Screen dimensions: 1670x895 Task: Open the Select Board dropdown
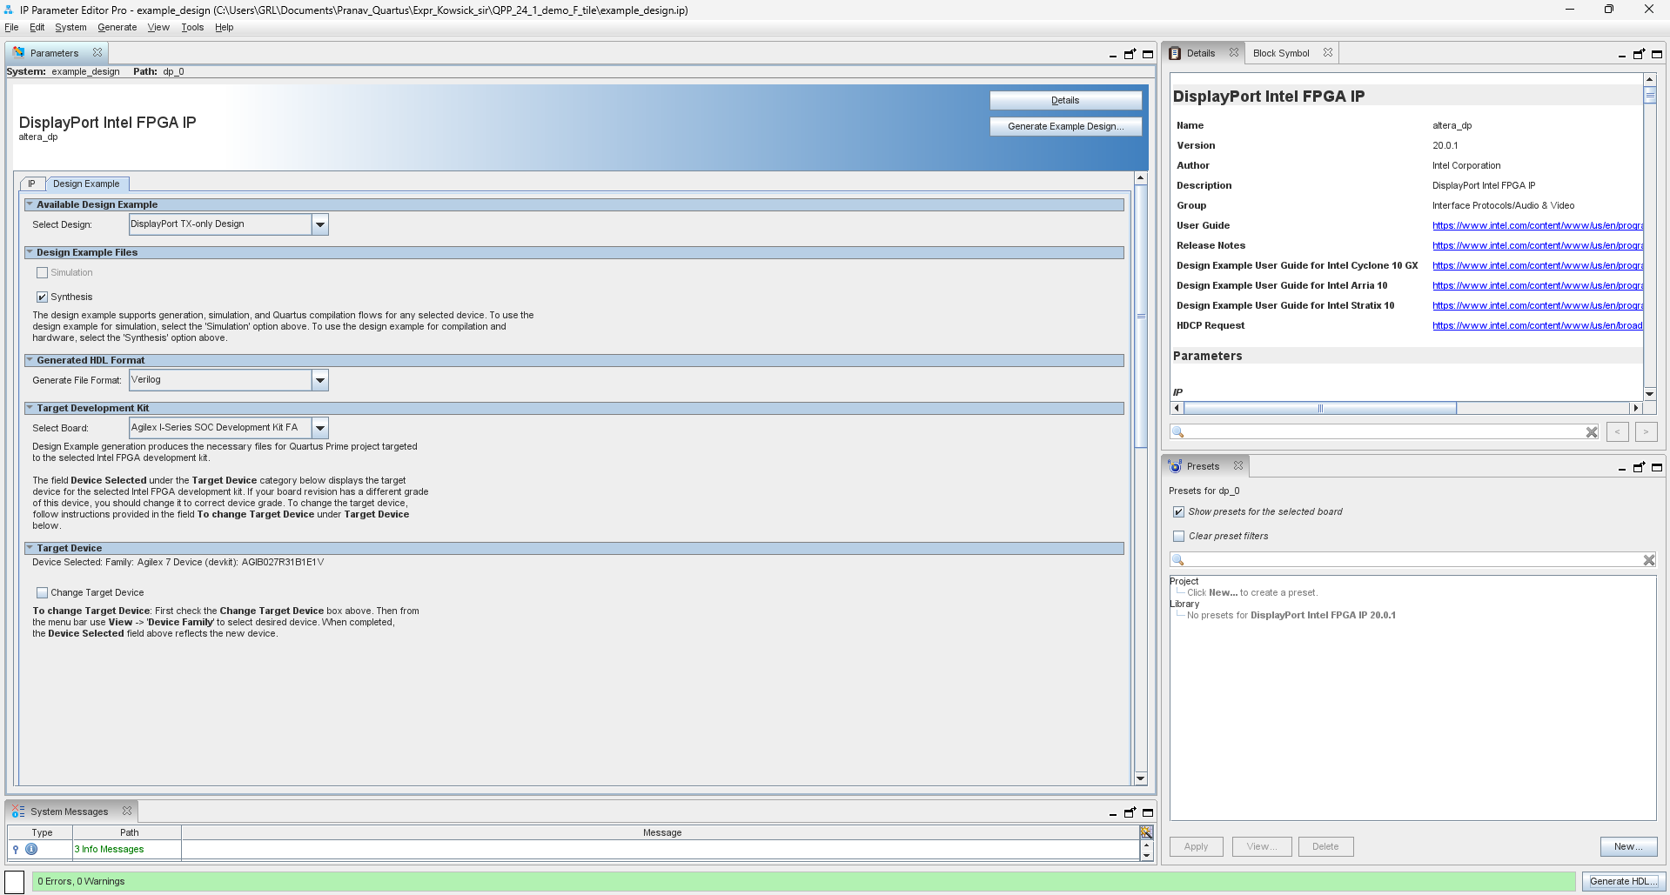click(x=320, y=428)
